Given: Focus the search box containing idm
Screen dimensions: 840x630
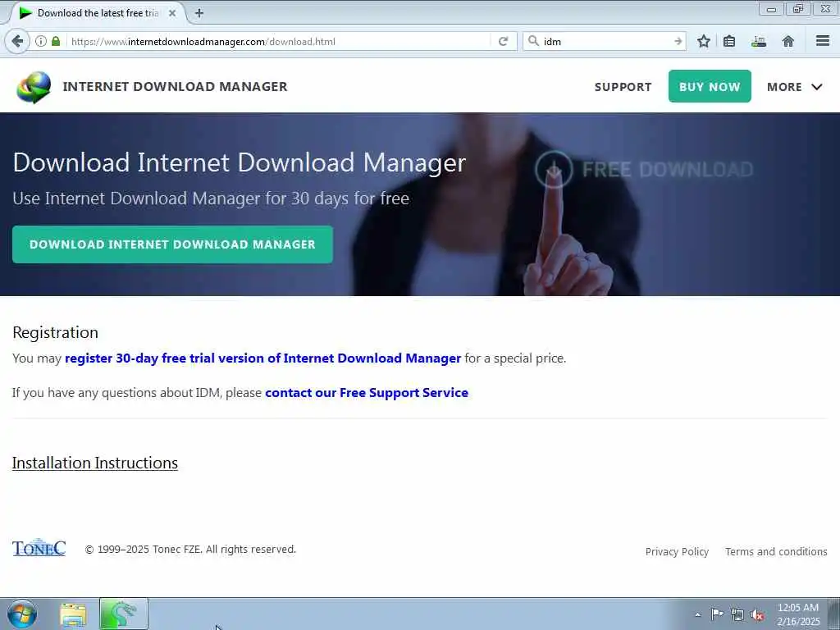Looking at the screenshot, I should click(605, 41).
